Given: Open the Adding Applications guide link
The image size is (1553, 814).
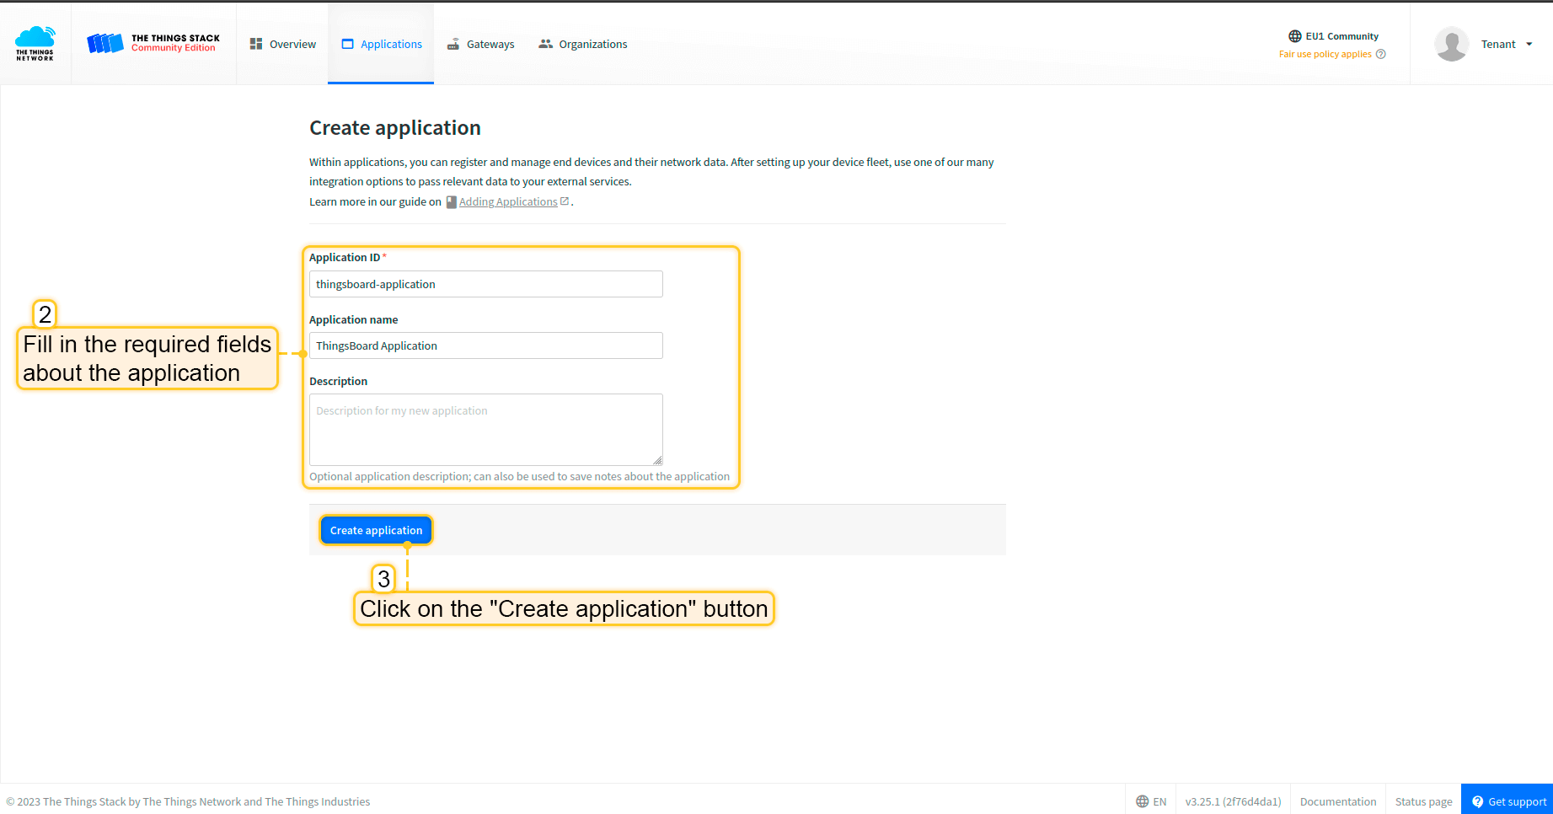Looking at the screenshot, I should click(x=508, y=202).
